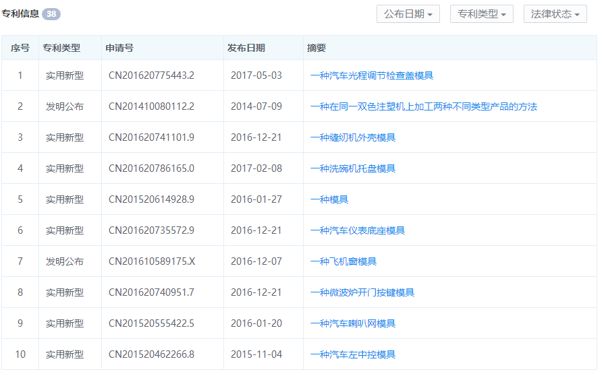604x378 pixels.
Task: Click application number CN201610589175.X
Action: [x=152, y=261]
